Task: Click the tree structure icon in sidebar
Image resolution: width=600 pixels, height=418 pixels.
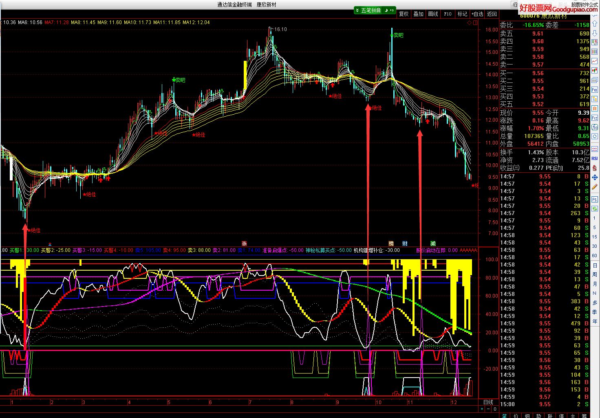Action: pos(594,99)
